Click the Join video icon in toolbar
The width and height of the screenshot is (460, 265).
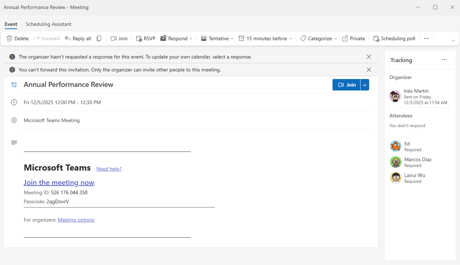(114, 38)
